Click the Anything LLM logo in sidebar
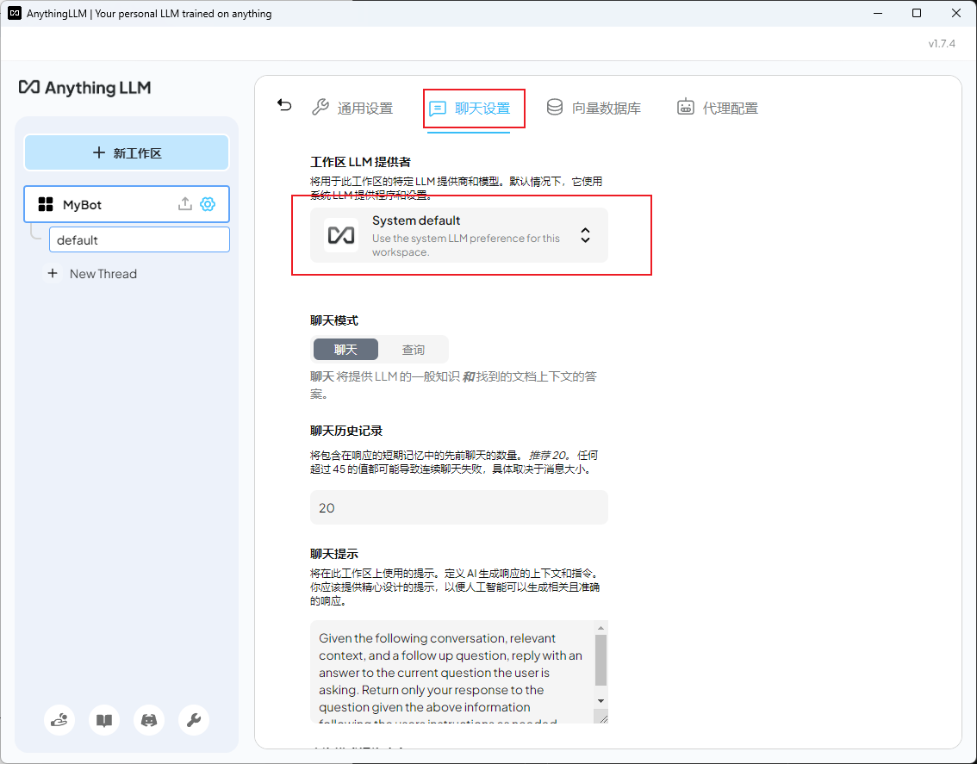This screenshot has height=764, width=977. pos(84,87)
